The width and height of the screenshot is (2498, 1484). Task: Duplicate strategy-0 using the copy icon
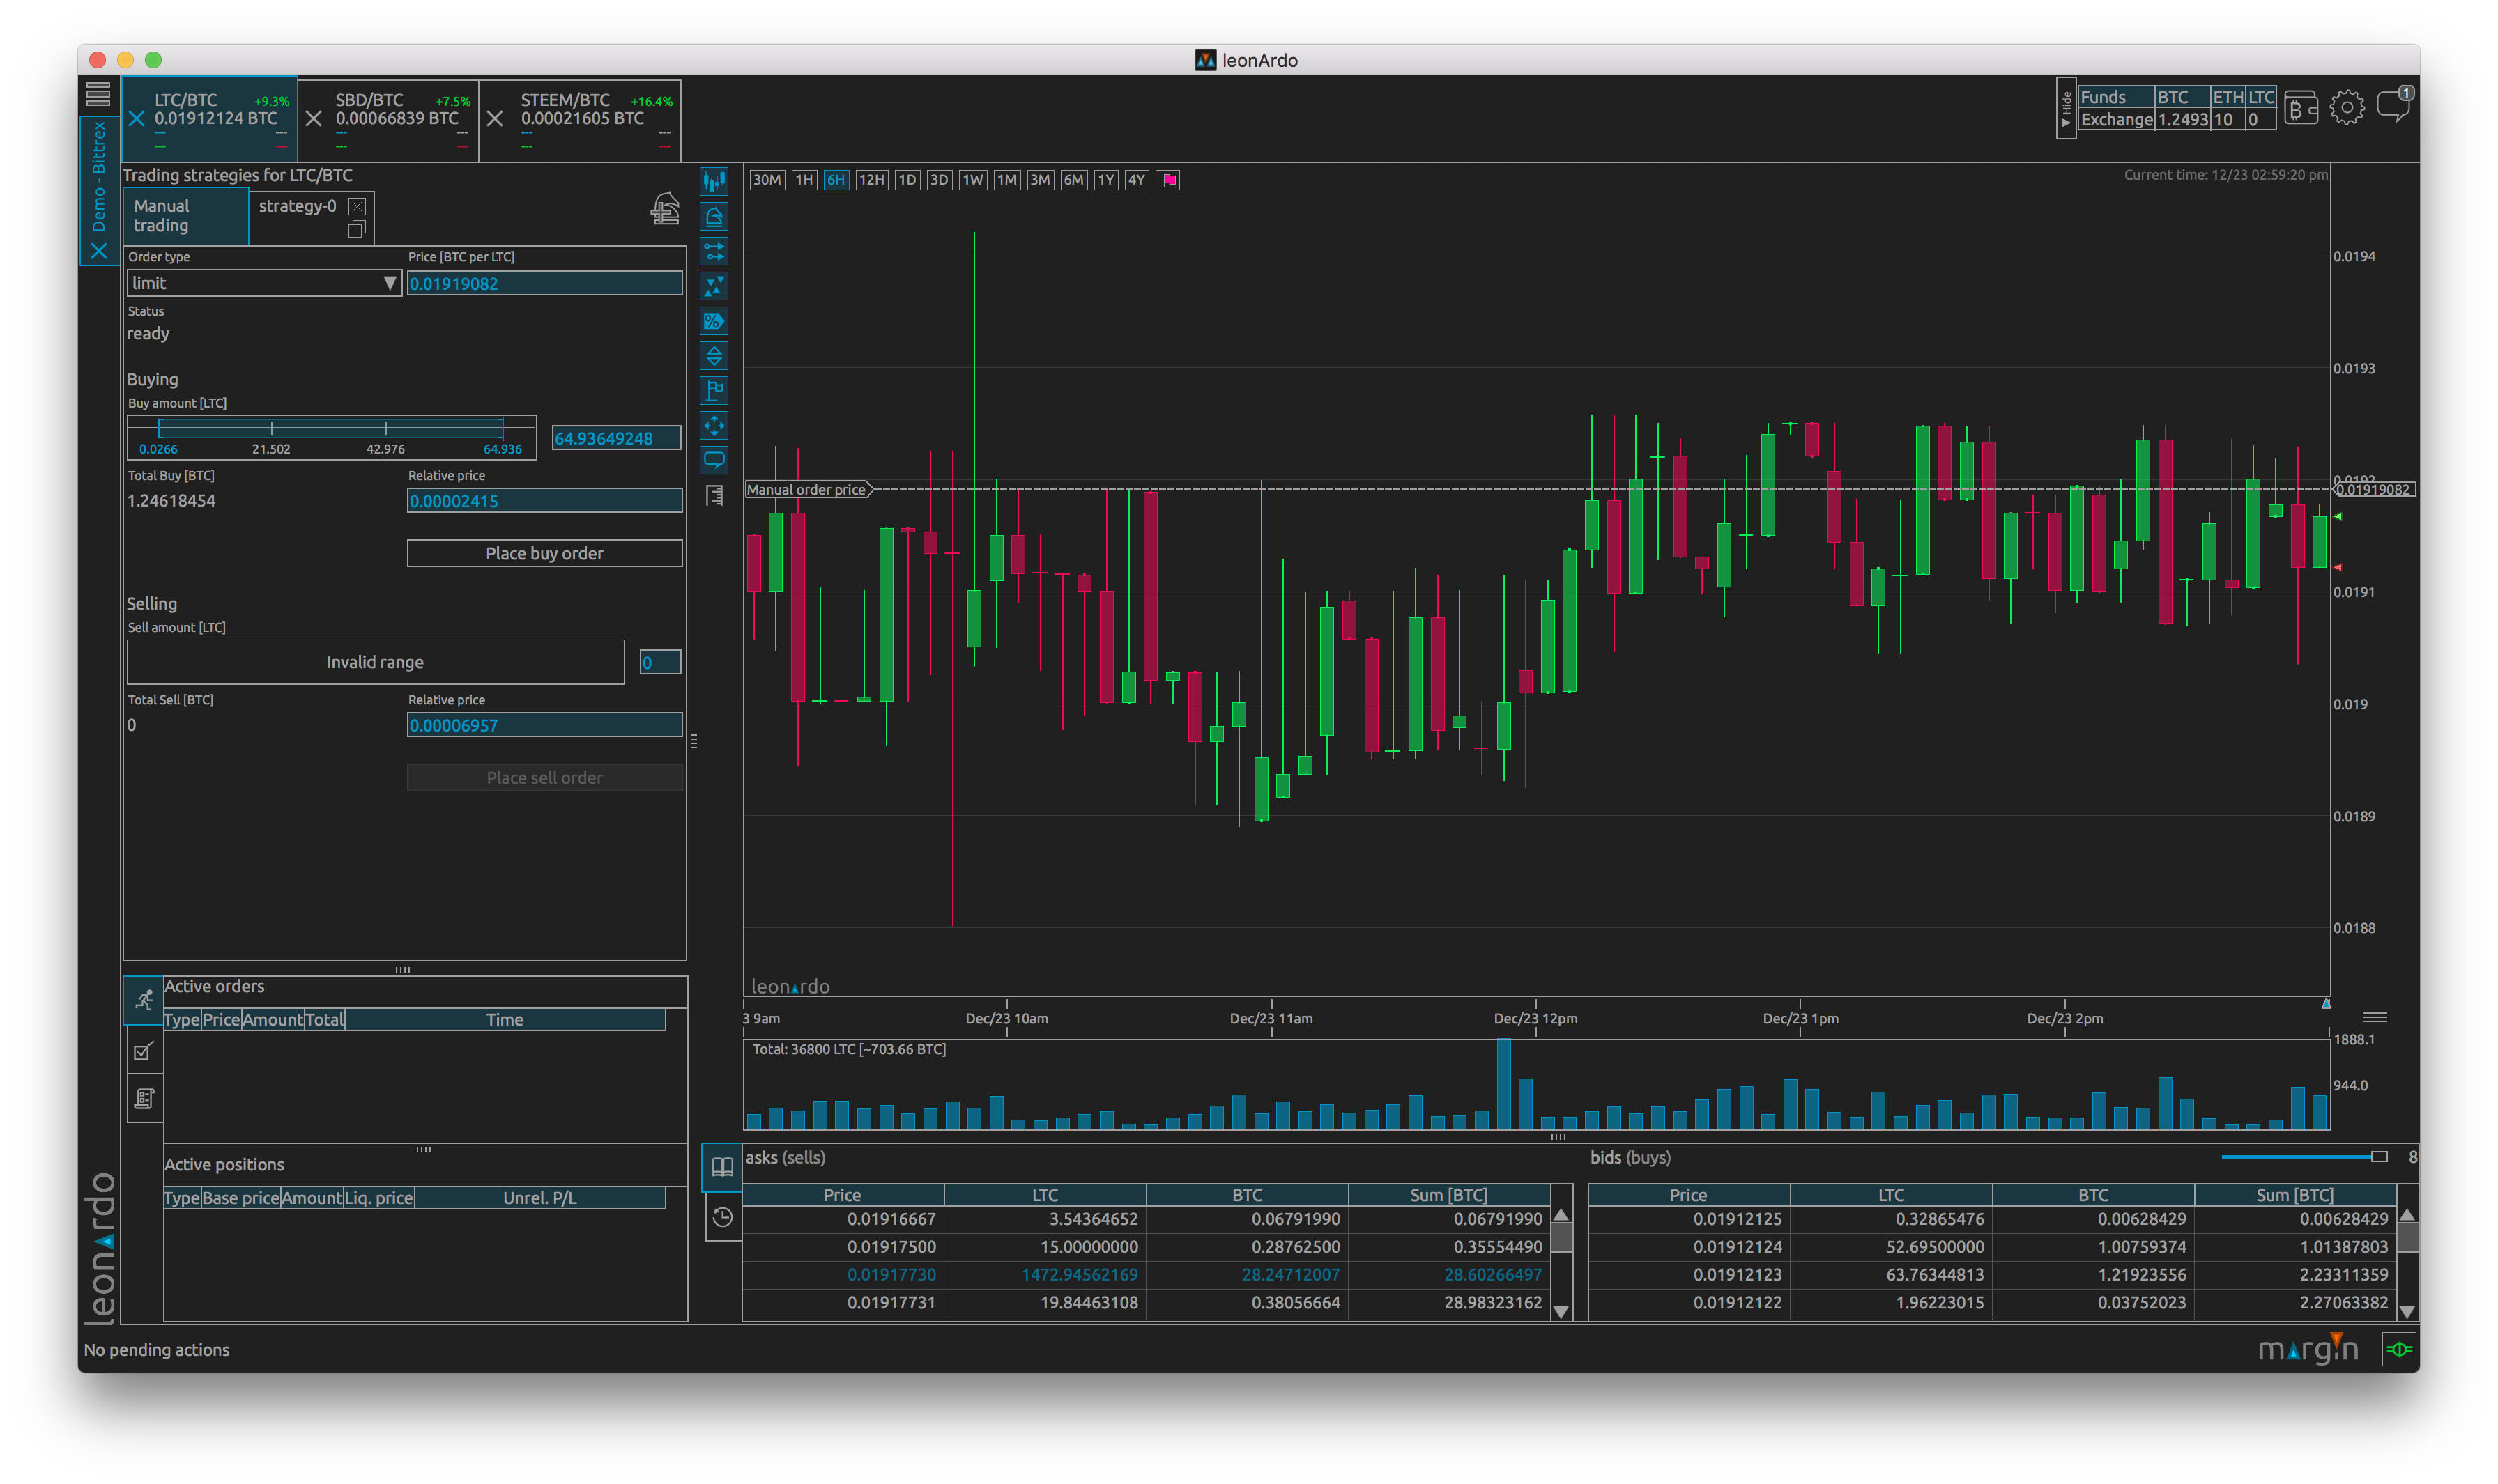coord(356,230)
